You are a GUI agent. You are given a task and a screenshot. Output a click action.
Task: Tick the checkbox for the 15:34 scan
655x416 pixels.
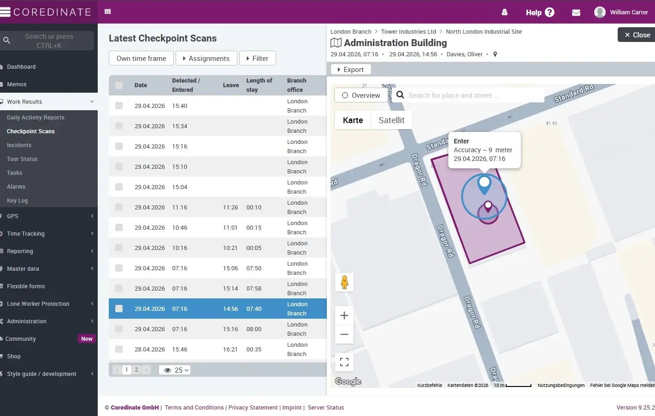click(119, 126)
